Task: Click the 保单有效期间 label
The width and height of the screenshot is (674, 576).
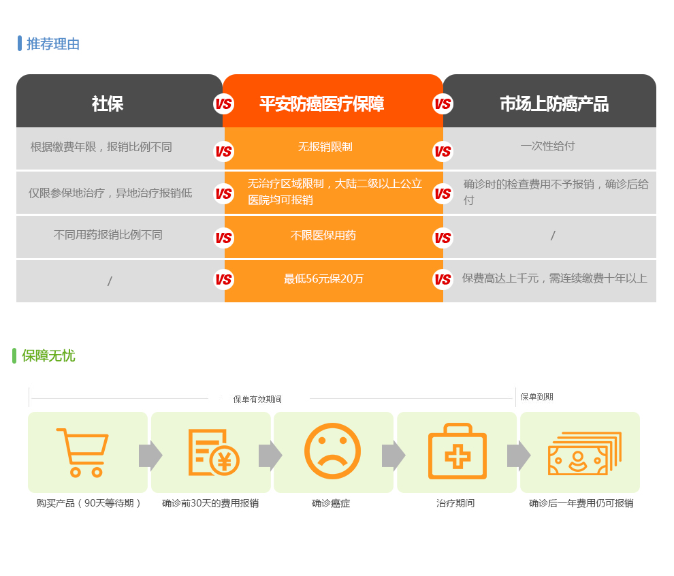Action: click(257, 400)
